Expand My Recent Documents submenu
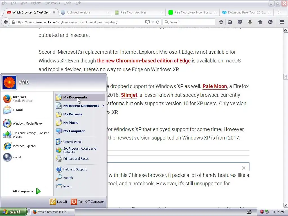Screen dimensions: 288x216 tap(80, 106)
